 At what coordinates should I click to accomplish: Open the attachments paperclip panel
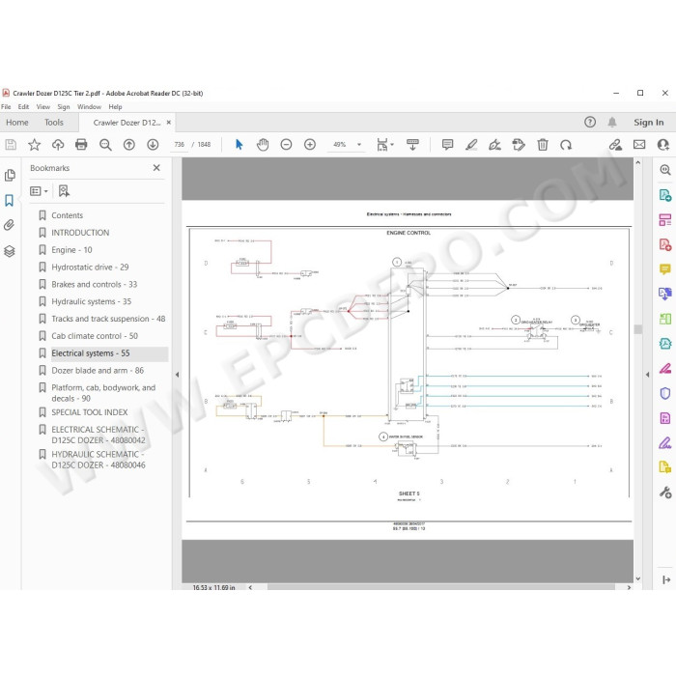pyautogui.click(x=10, y=225)
